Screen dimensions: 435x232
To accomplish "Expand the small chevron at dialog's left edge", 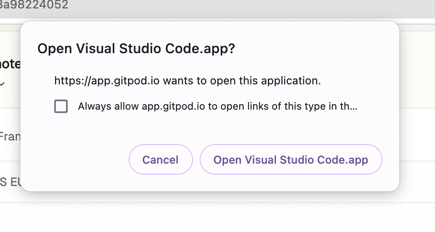I will [x=2, y=84].
